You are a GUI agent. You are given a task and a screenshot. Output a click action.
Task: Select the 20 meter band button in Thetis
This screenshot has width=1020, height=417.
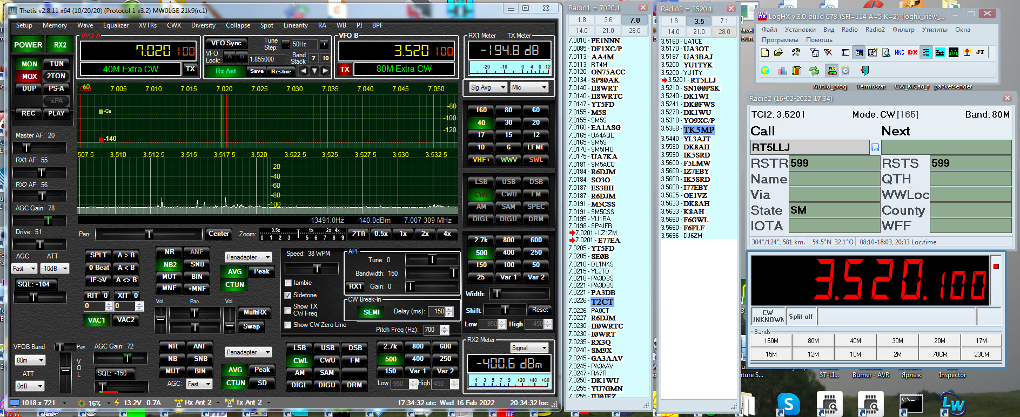536,122
